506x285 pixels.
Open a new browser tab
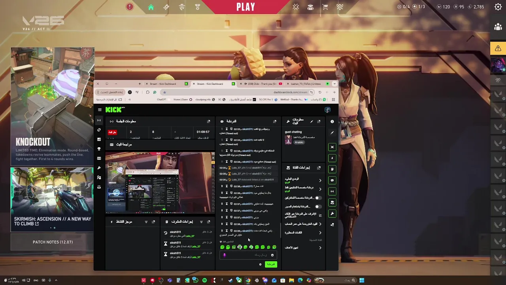140,84
